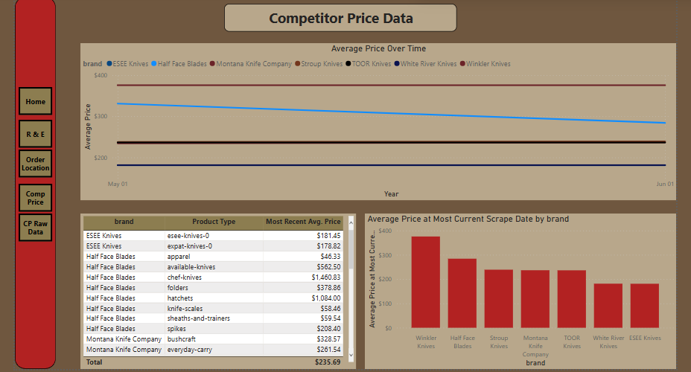Viewport: 691px width, 372px height.
Task: Click the navy White River Knives line
Action: click(392, 165)
